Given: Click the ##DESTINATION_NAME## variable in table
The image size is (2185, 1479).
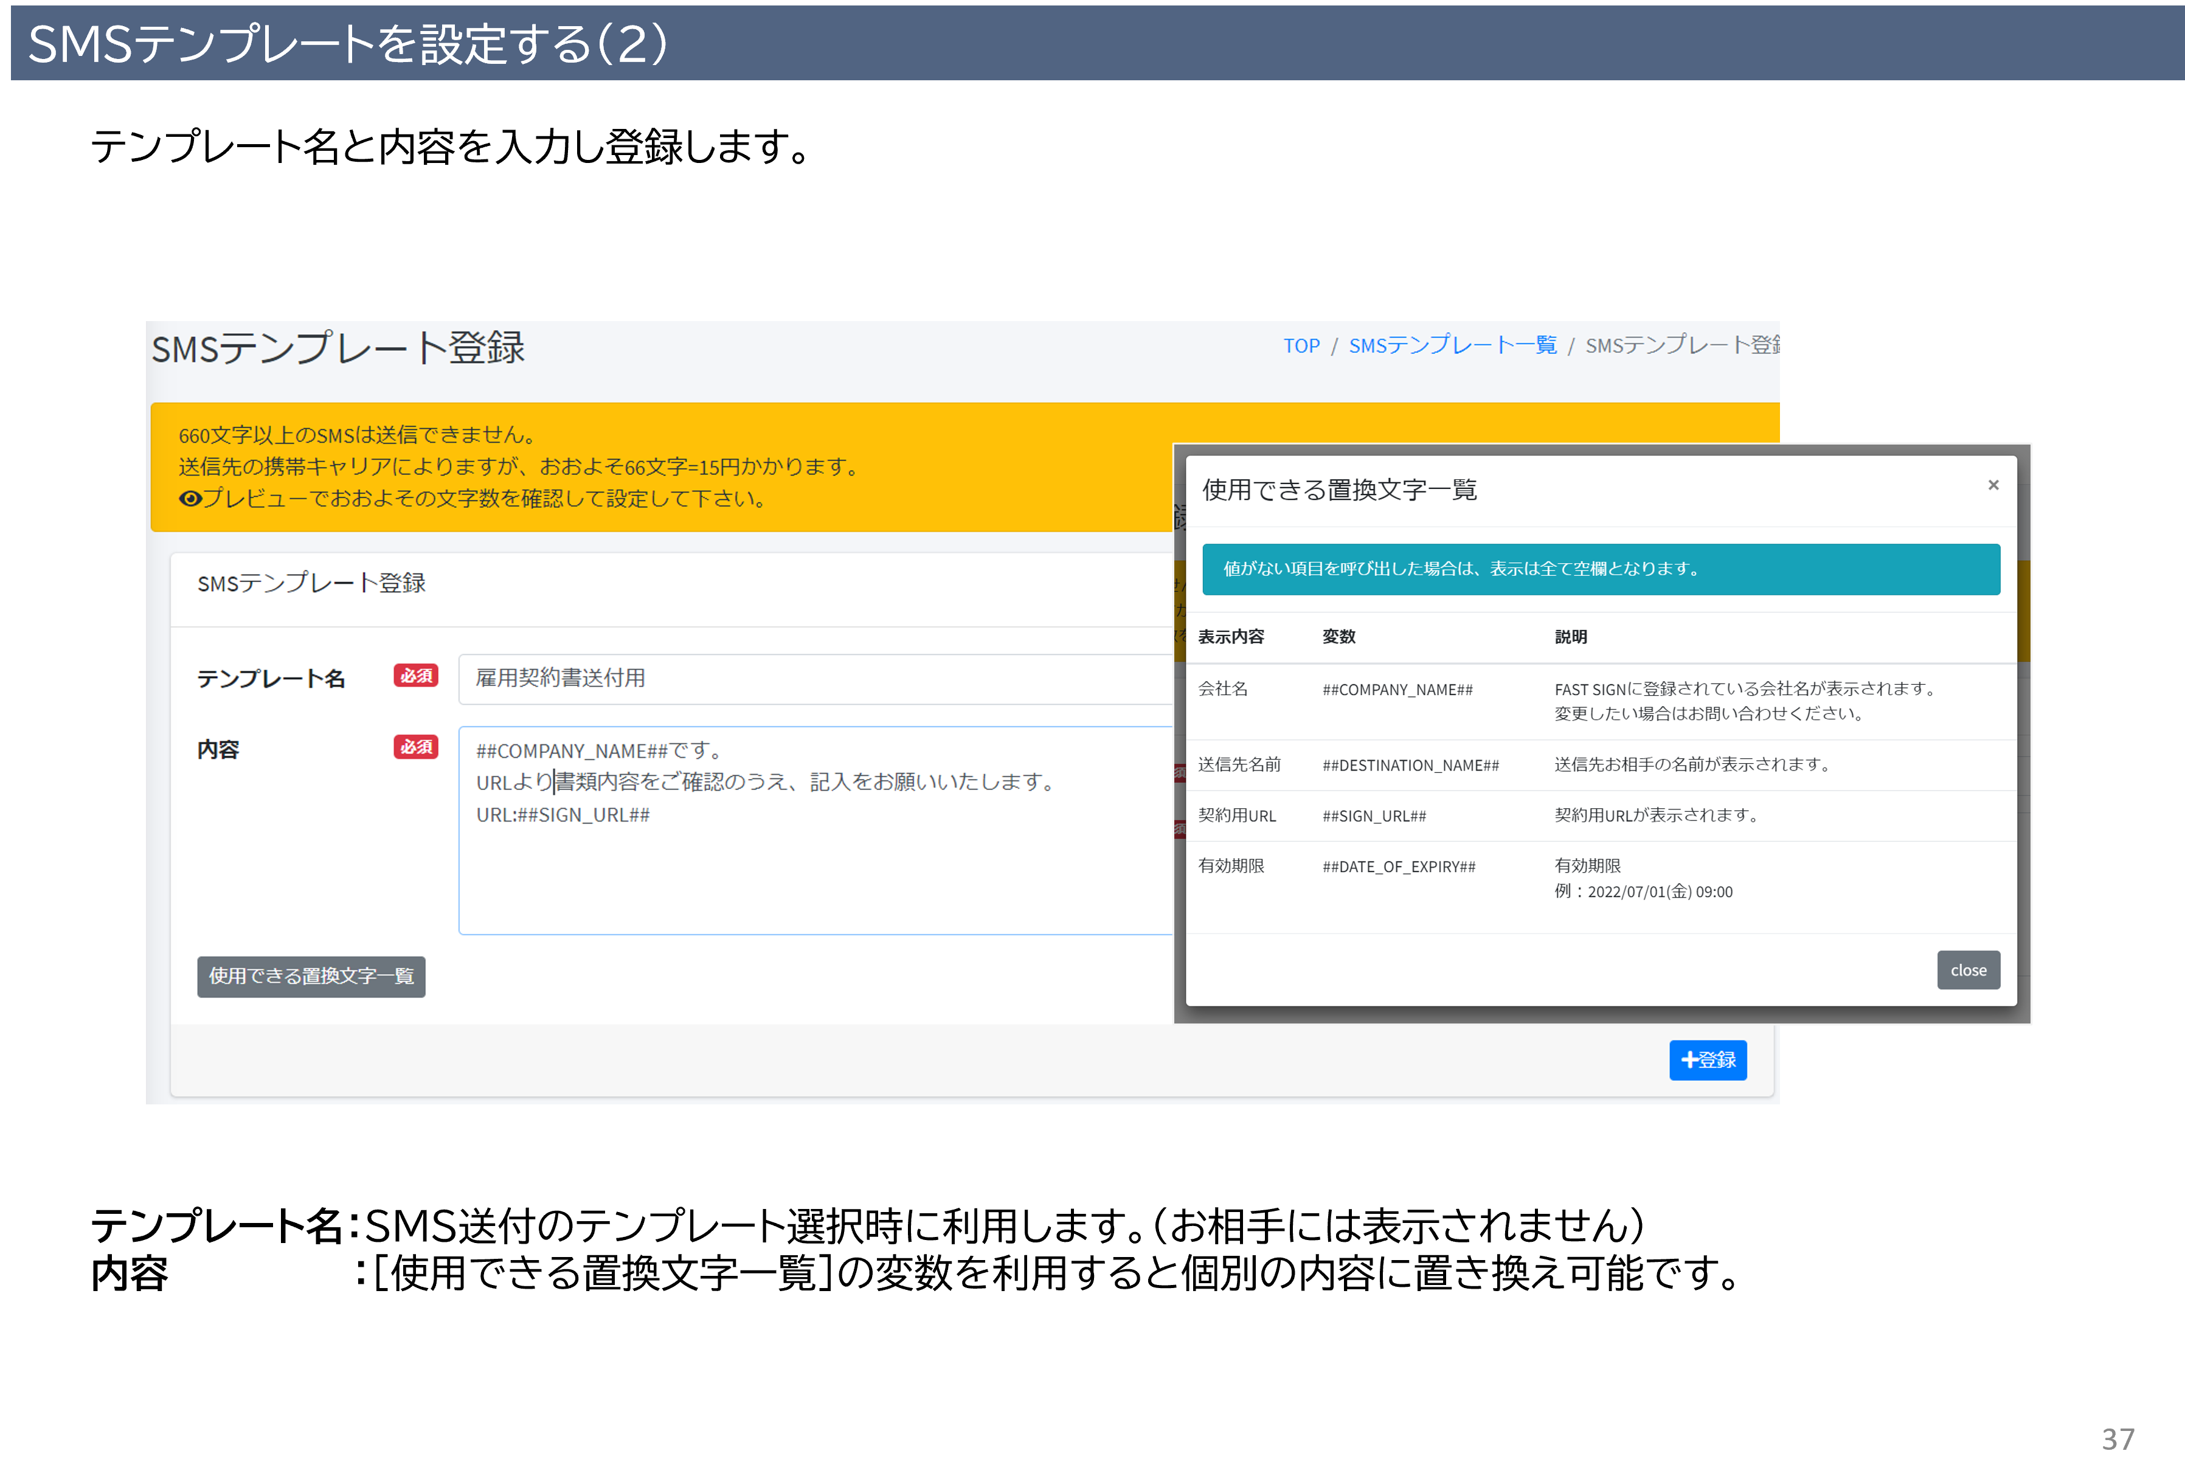Looking at the screenshot, I should [1410, 766].
